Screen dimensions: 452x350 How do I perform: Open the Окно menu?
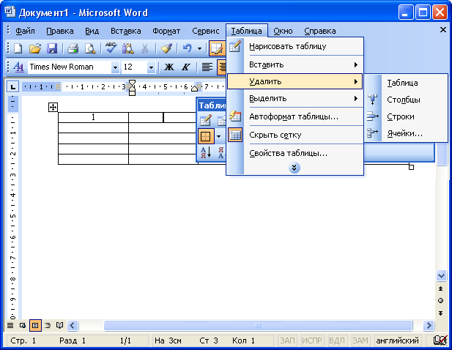click(x=283, y=31)
